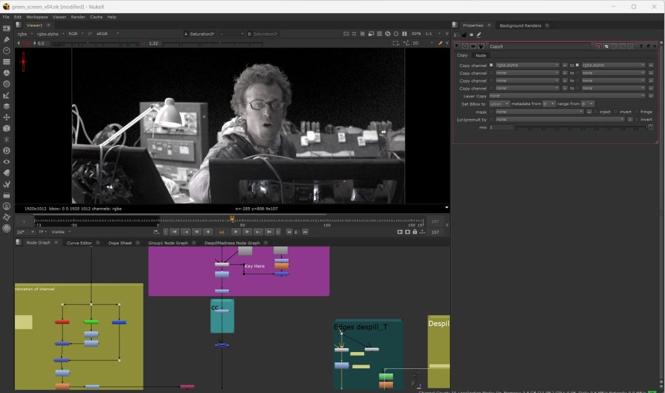The width and height of the screenshot is (665, 393).
Task: Switch to the Curve Editor tab
Action: pyautogui.click(x=79, y=243)
